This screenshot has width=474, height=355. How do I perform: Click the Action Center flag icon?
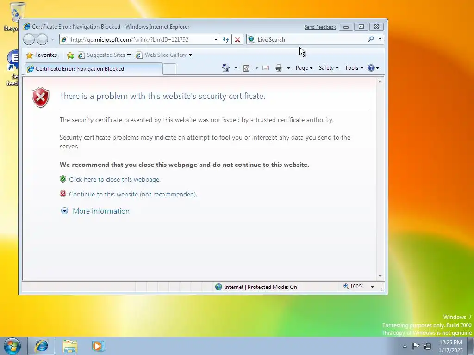416,346
